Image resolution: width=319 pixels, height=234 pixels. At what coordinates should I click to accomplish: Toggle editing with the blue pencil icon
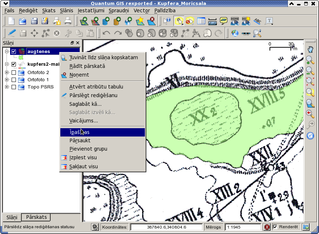click(12, 33)
